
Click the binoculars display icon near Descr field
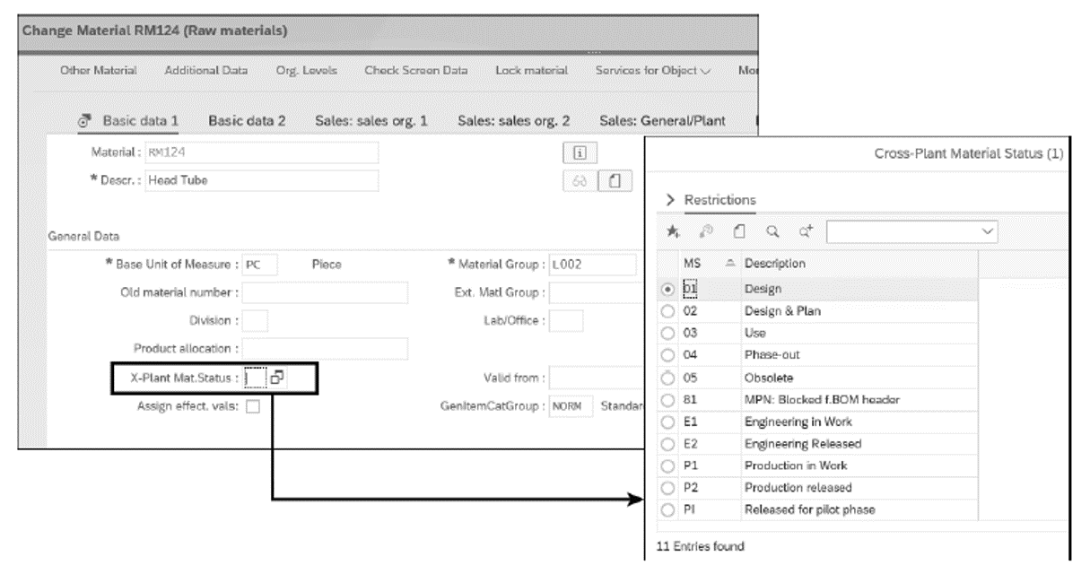click(579, 181)
